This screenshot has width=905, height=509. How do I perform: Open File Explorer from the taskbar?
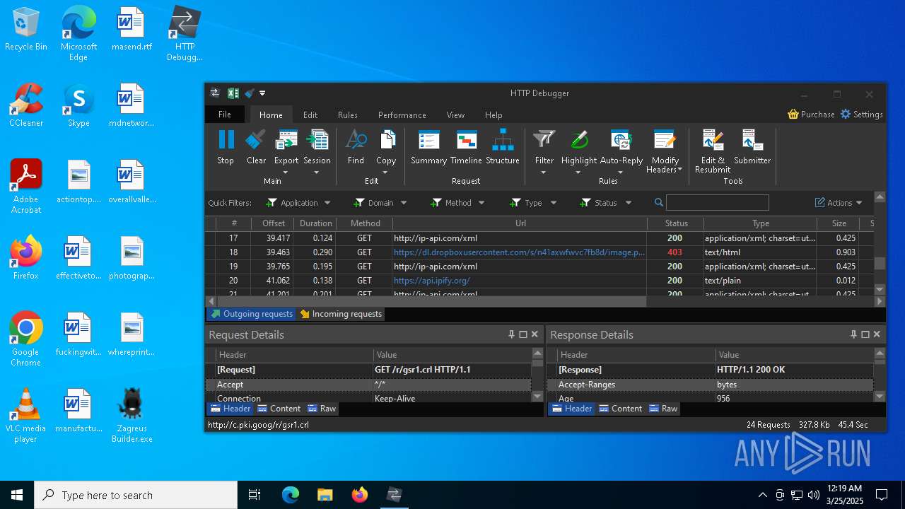[325, 495]
